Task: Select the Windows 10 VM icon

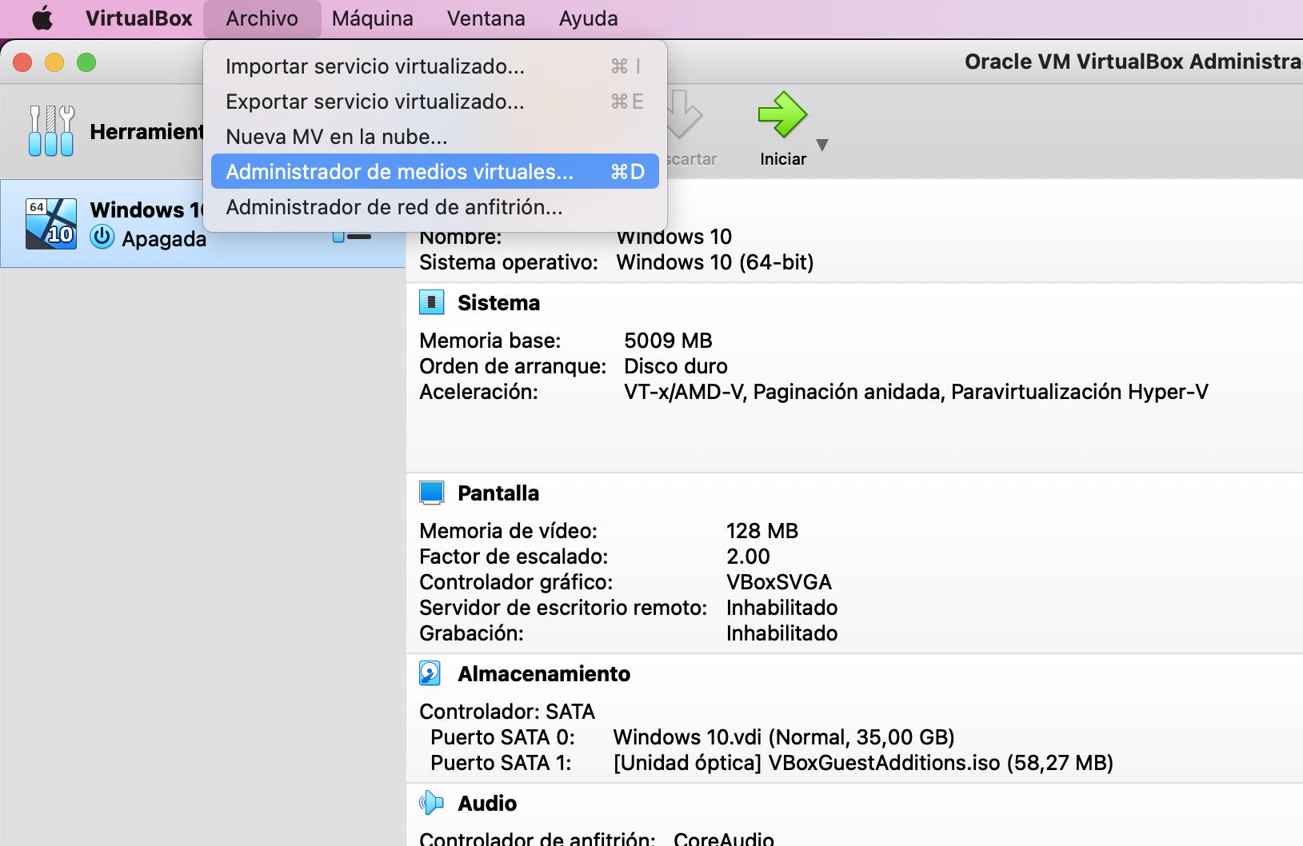Action: click(51, 224)
